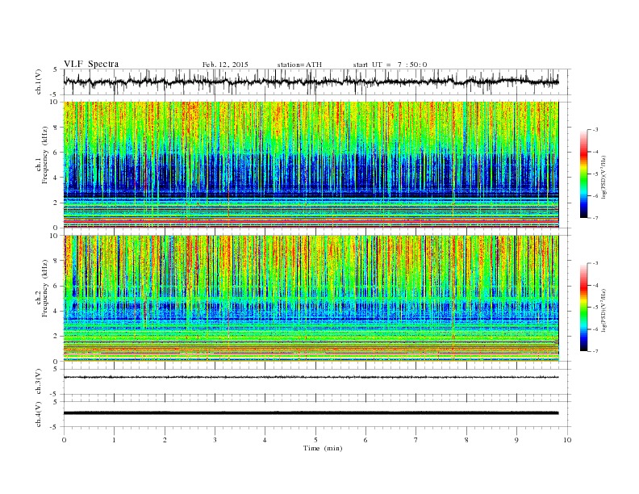Click the ch.4 voltage waveform trace
The image size is (639, 494).
311,413
